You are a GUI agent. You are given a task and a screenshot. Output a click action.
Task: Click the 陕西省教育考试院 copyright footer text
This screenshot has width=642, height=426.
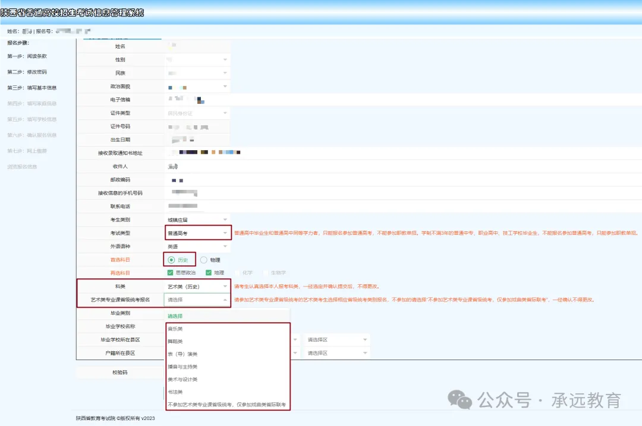click(x=115, y=418)
